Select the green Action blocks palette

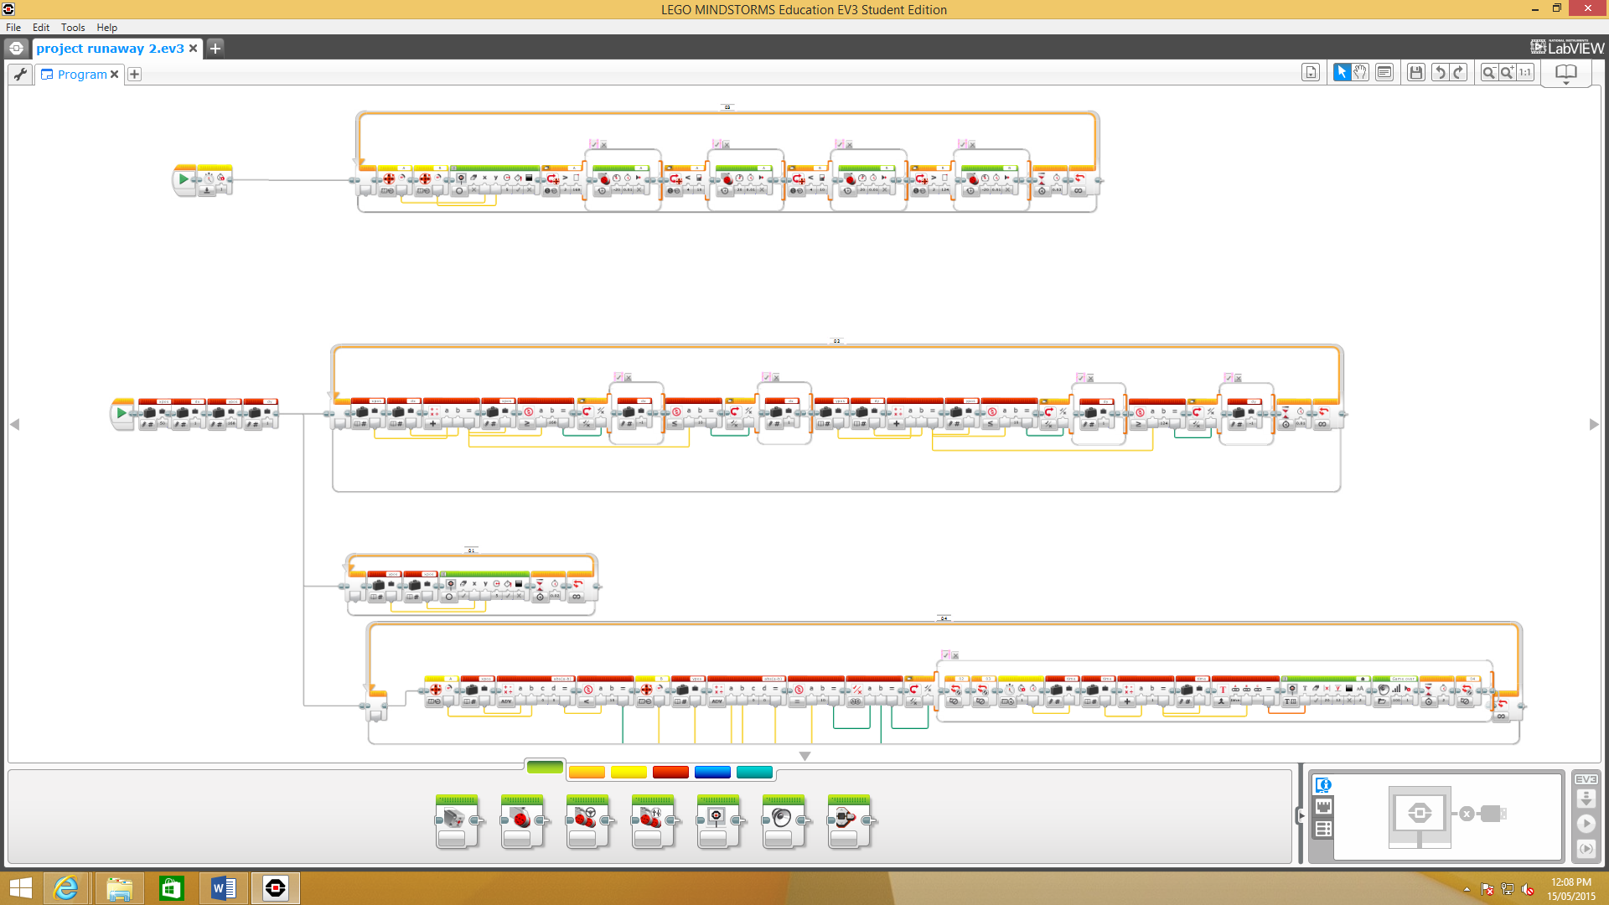click(545, 768)
